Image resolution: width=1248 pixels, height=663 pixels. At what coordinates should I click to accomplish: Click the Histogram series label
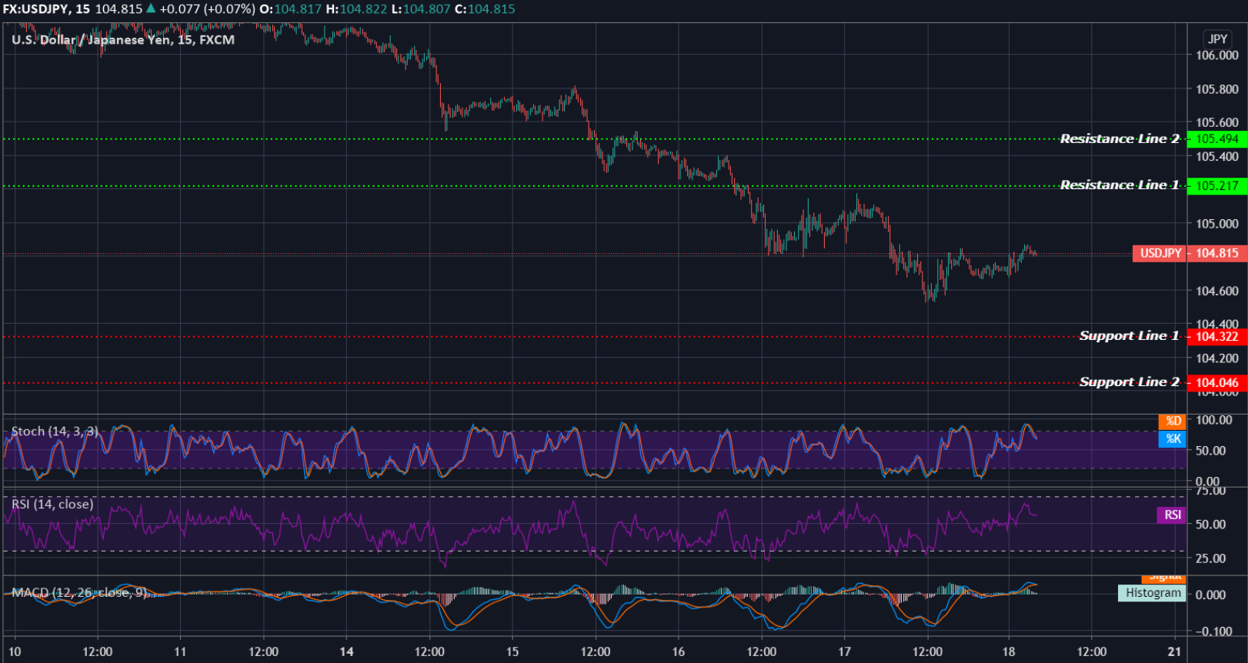click(1153, 593)
